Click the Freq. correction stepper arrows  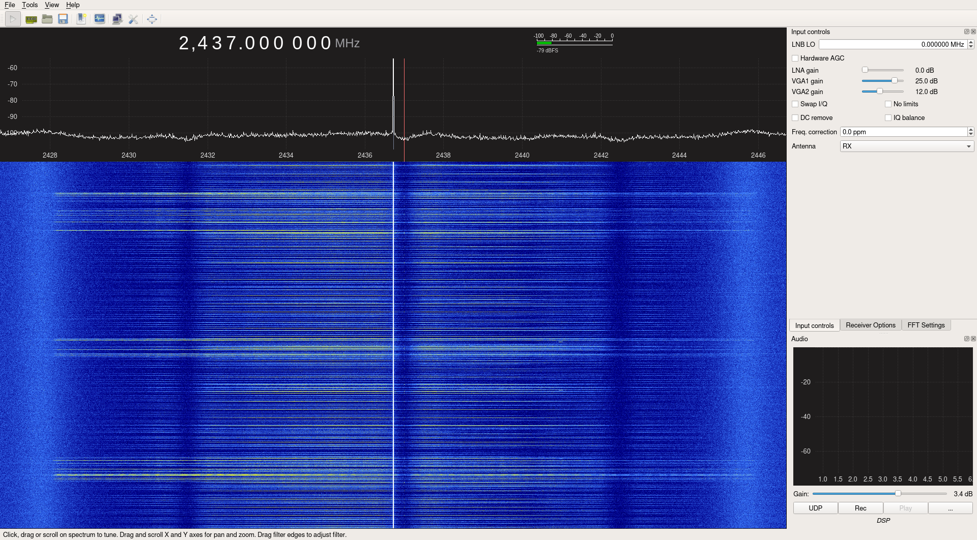[971, 132]
